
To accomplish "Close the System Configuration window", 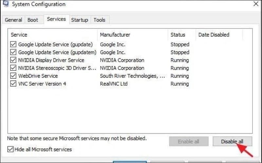I will tap(255, 4).
